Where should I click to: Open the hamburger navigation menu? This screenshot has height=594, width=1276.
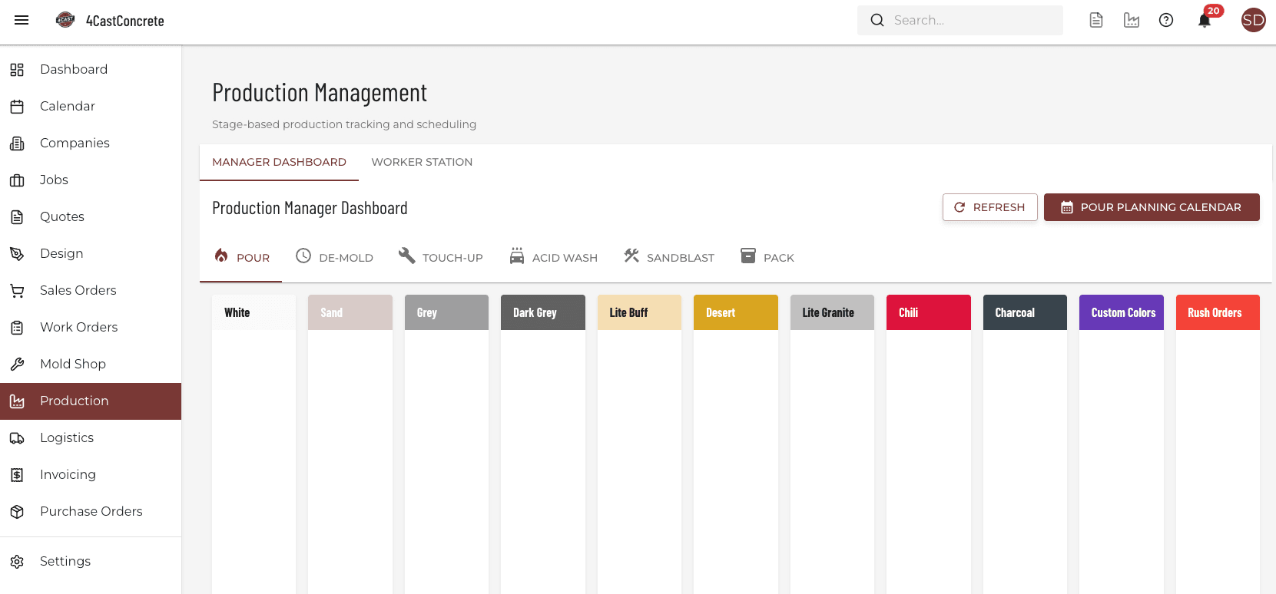(22, 21)
